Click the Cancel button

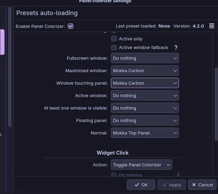[202, 185]
